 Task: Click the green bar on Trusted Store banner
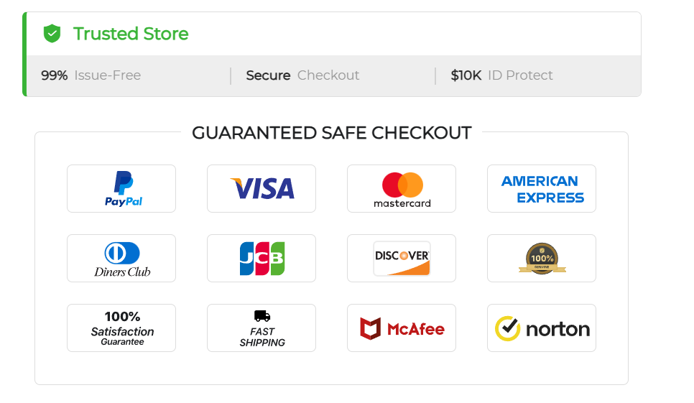pyautogui.click(x=24, y=54)
